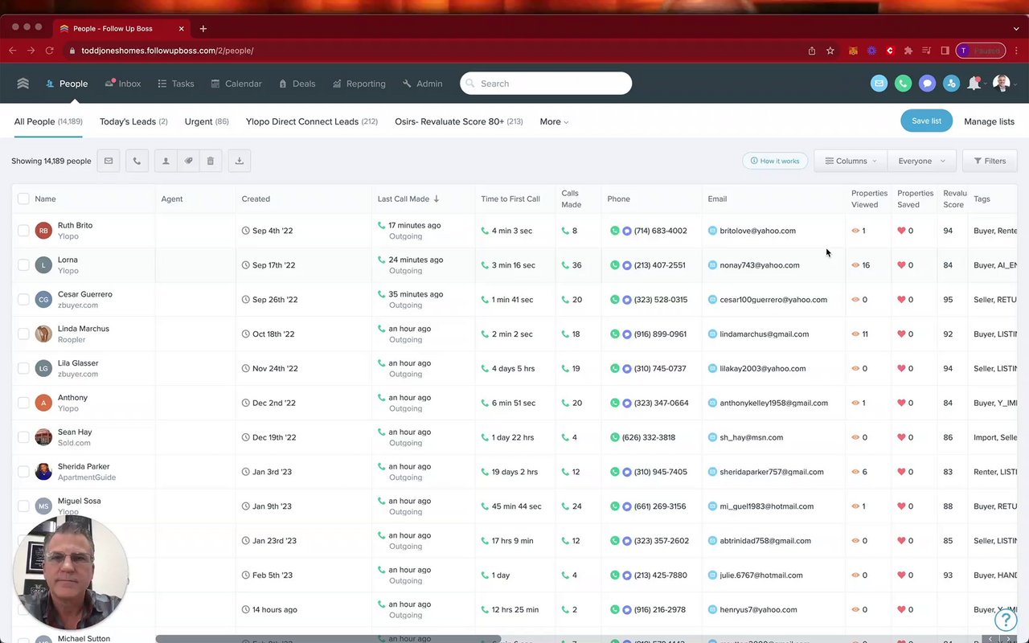Go to the Admin section
1029x643 pixels.
[422, 84]
